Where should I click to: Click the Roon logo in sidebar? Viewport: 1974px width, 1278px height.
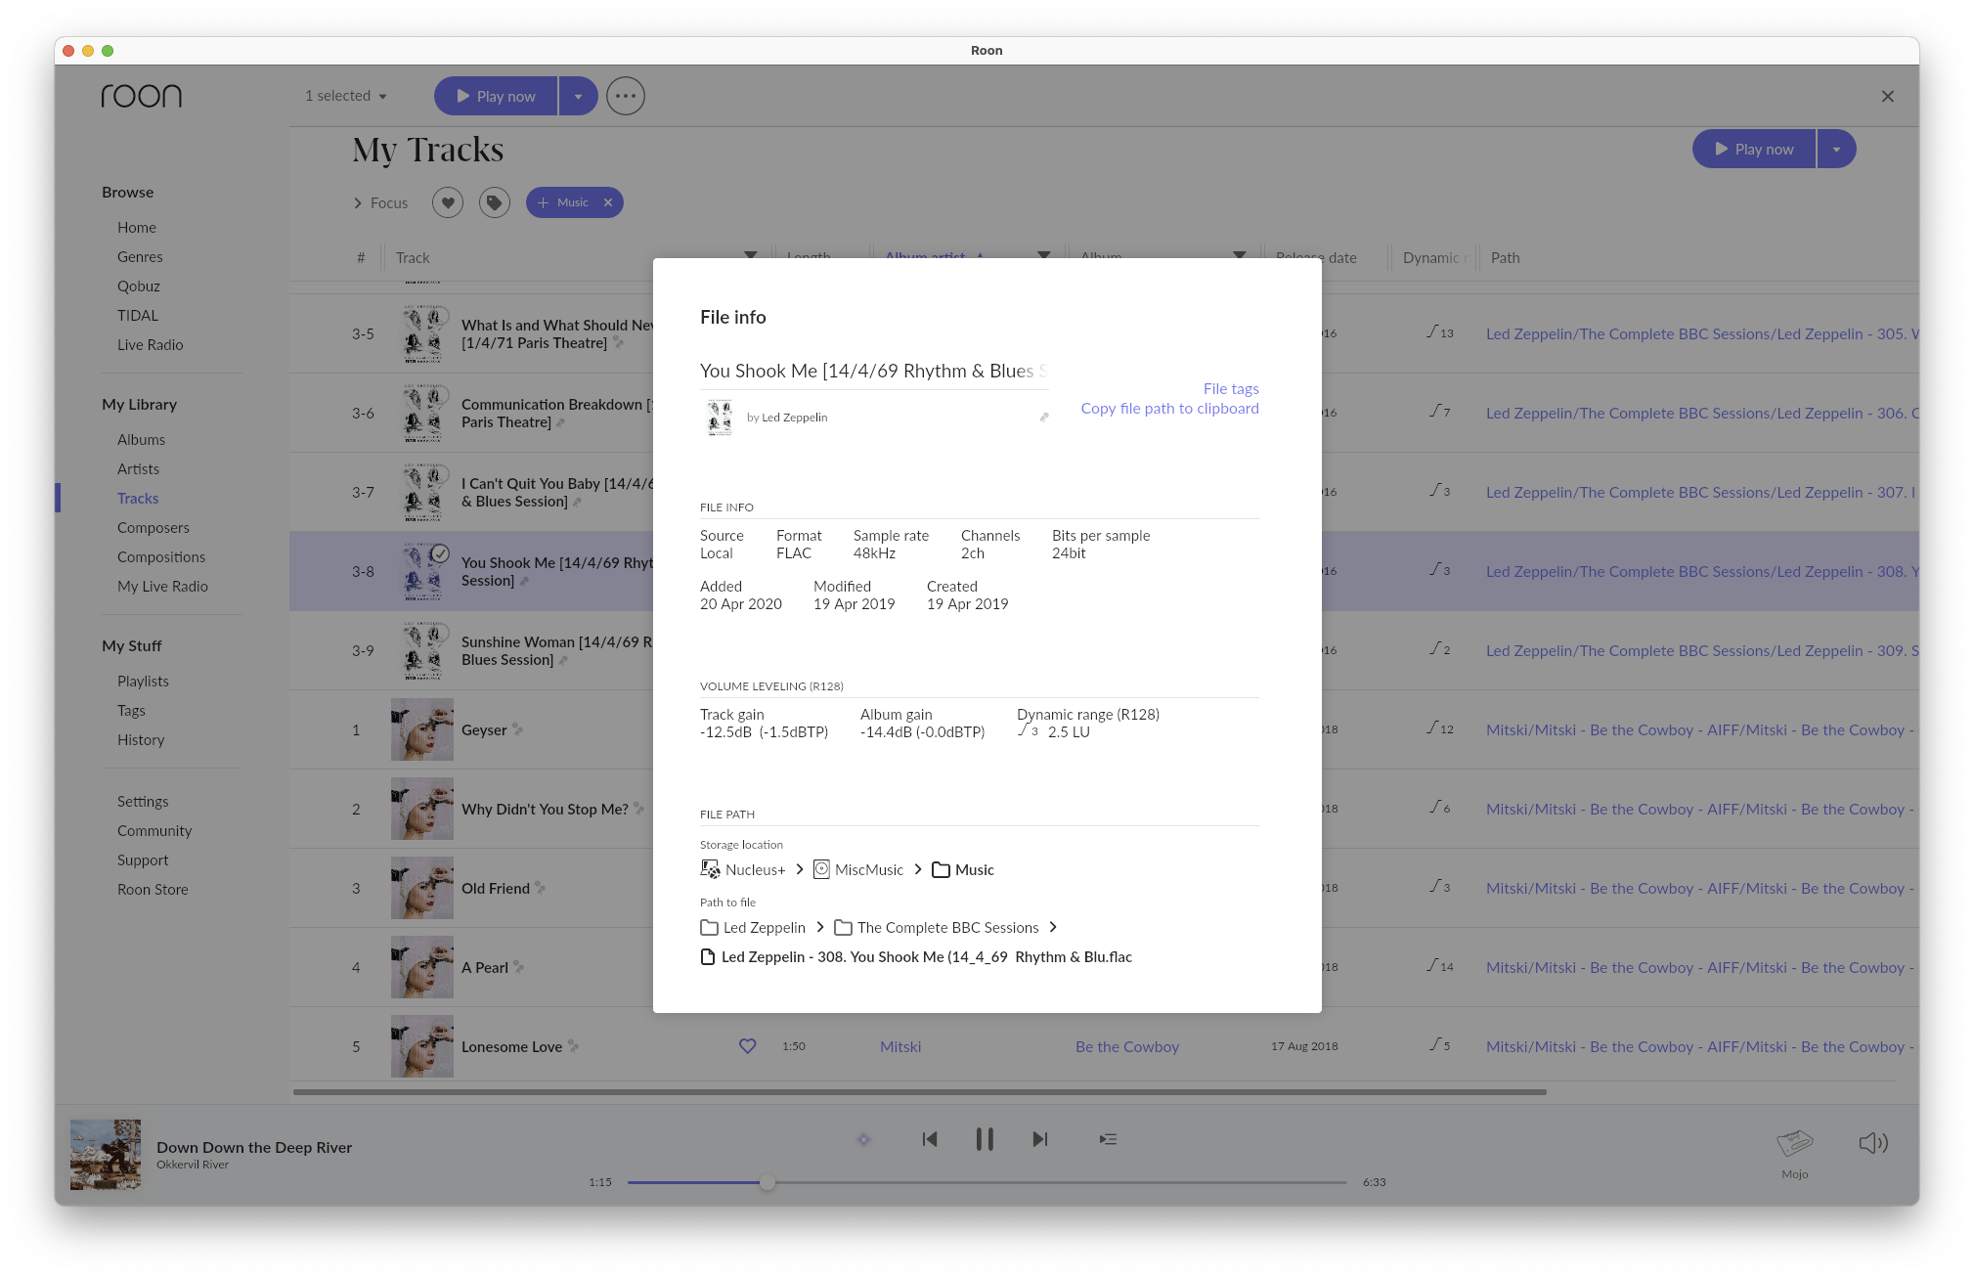pos(142,95)
